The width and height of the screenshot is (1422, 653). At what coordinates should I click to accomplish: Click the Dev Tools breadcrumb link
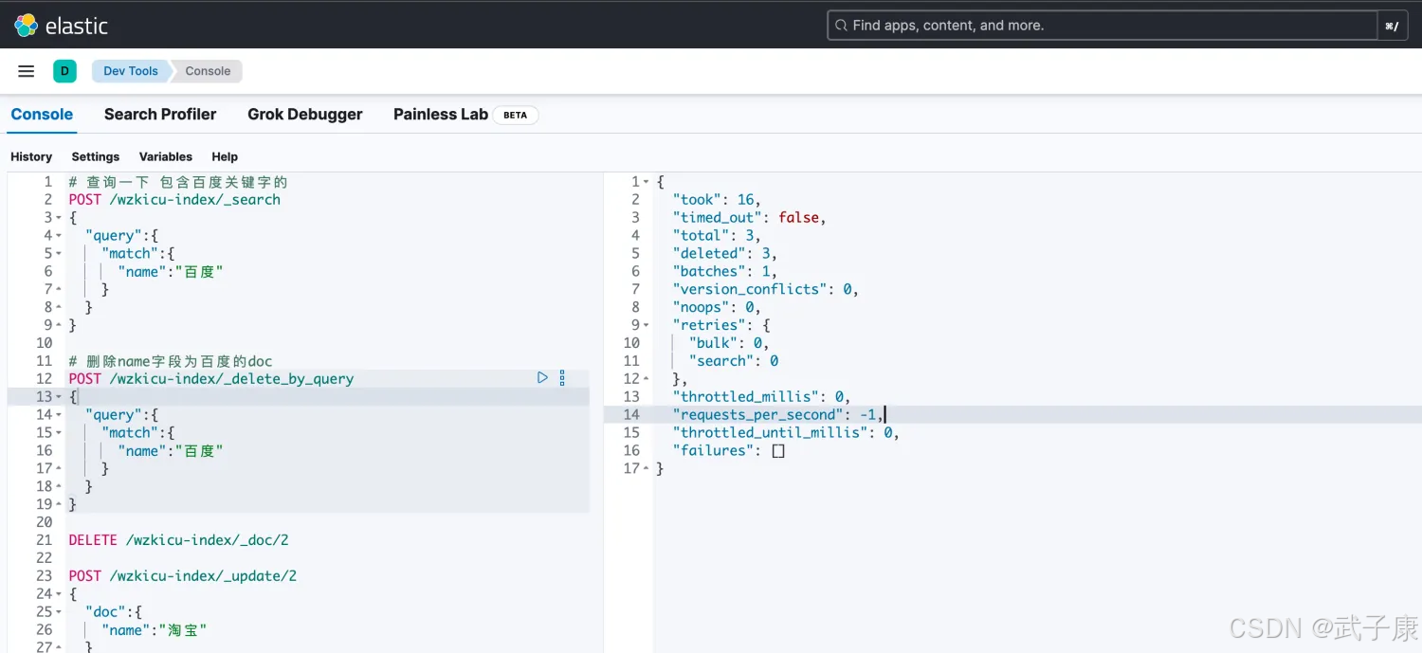[x=131, y=71]
